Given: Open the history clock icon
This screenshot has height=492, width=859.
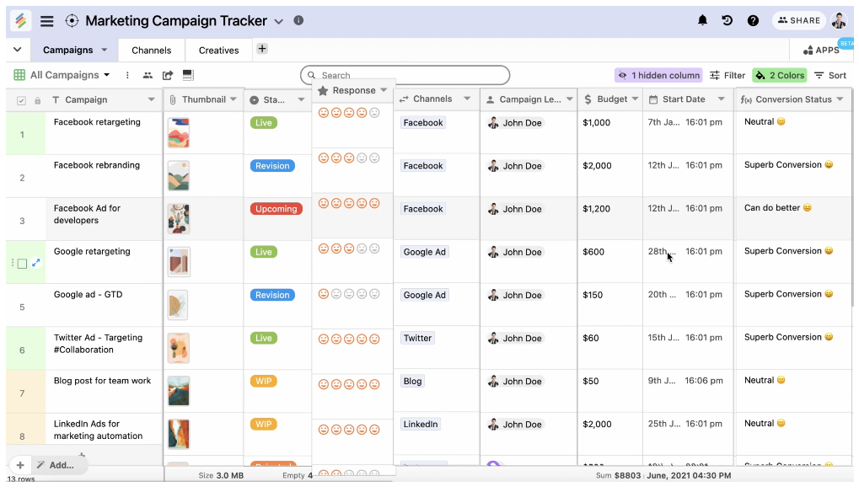Looking at the screenshot, I should point(727,21).
